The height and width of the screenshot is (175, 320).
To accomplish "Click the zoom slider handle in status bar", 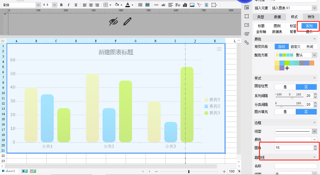I will tap(189, 171).
